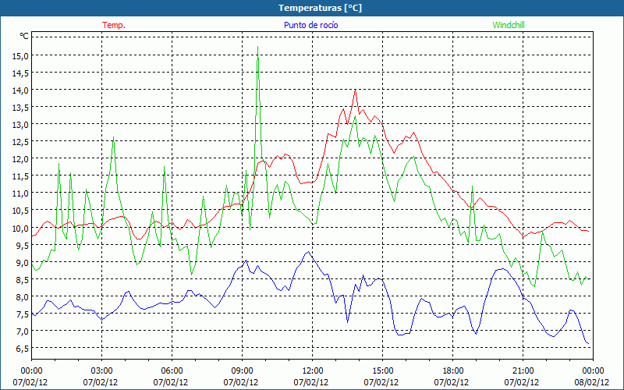This screenshot has width=624, height=390.
Task: Click the 8,0 y-axis value
Action: pyautogui.click(x=23, y=297)
